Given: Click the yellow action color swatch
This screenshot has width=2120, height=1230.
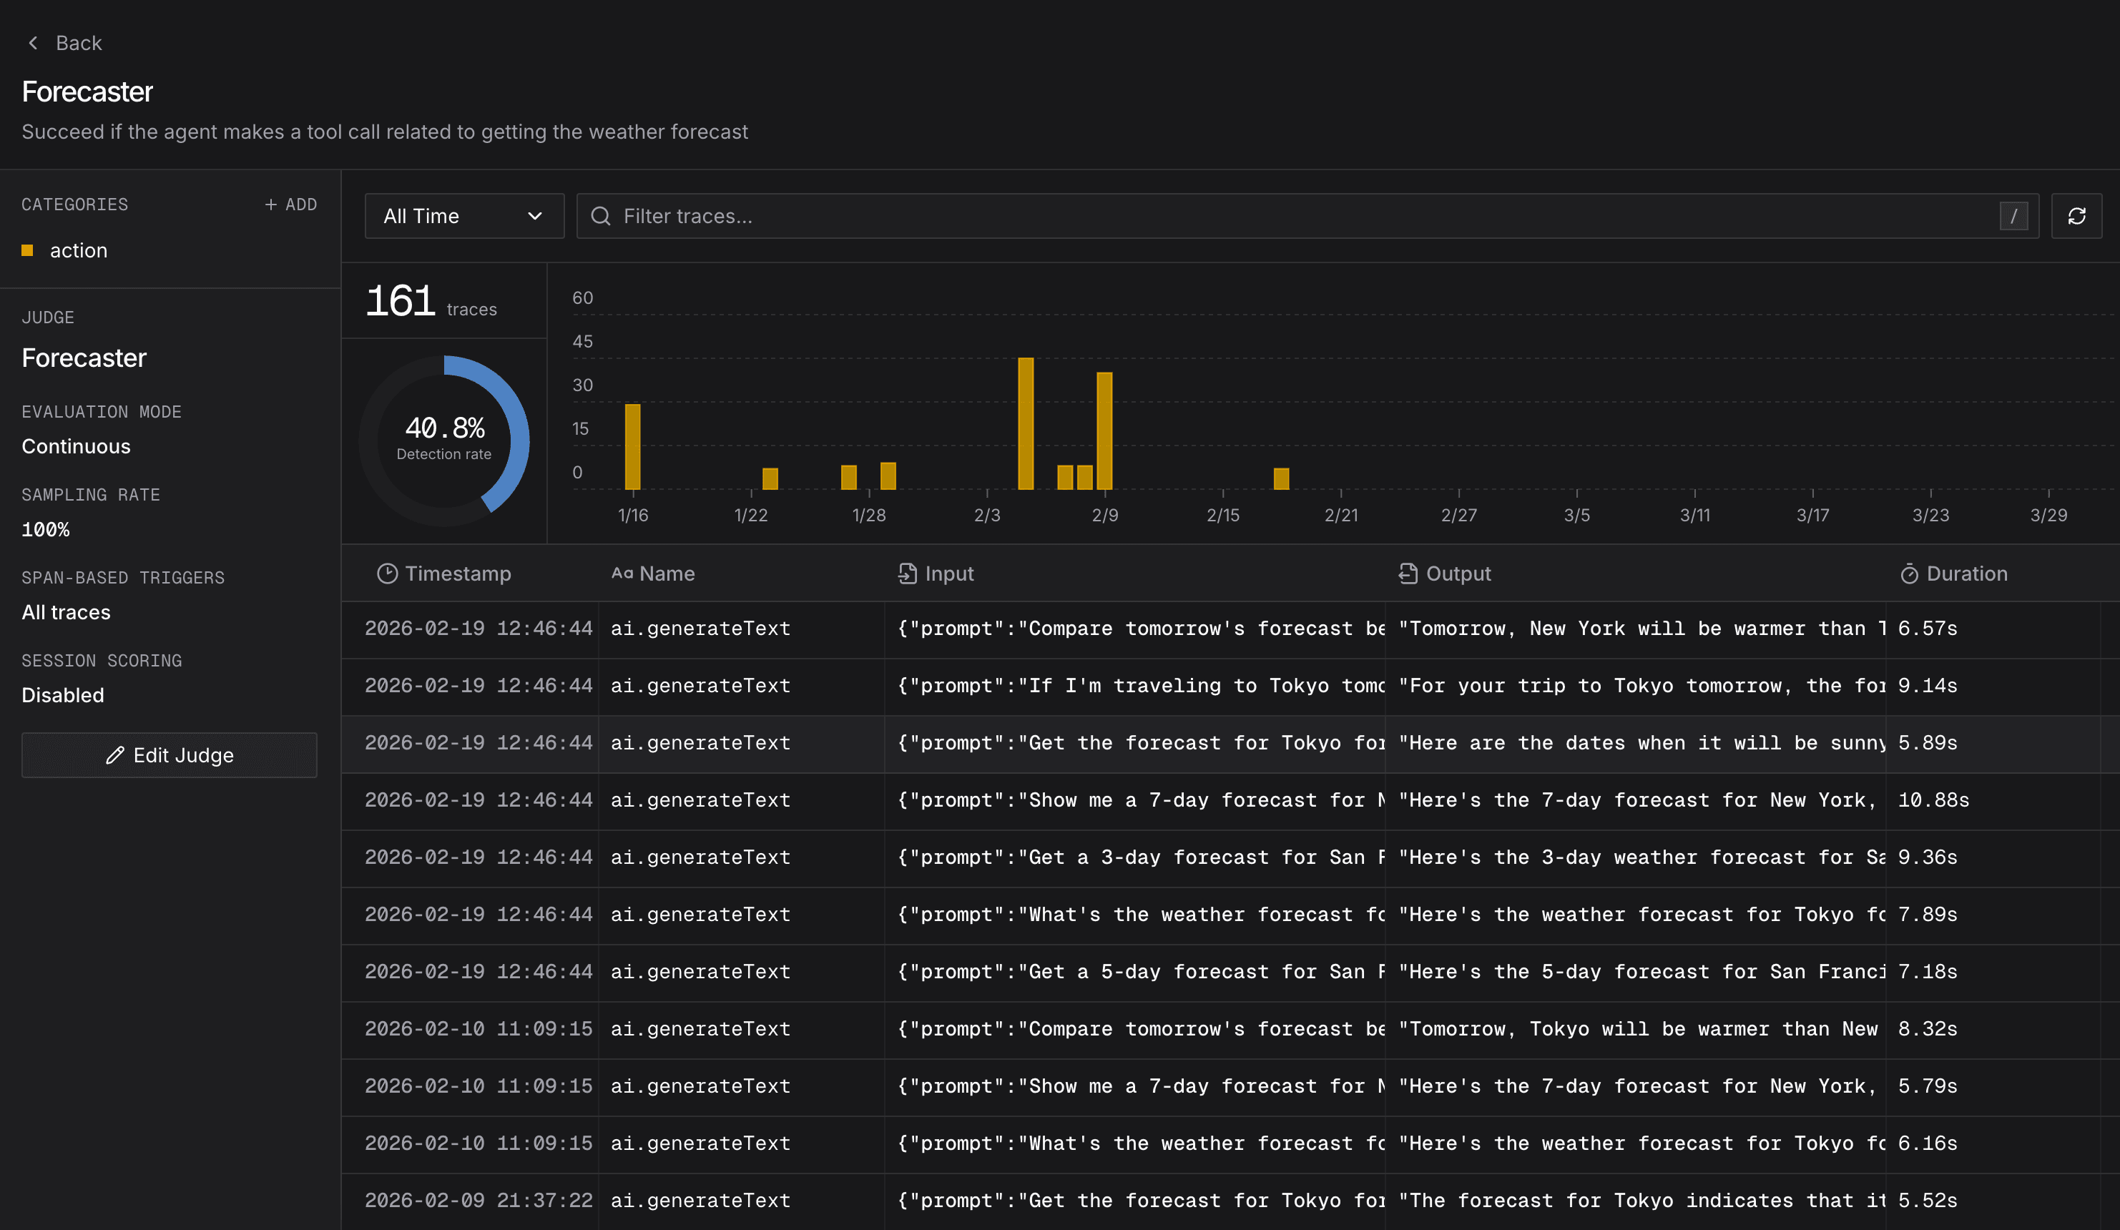Looking at the screenshot, I should pos(27,251).
